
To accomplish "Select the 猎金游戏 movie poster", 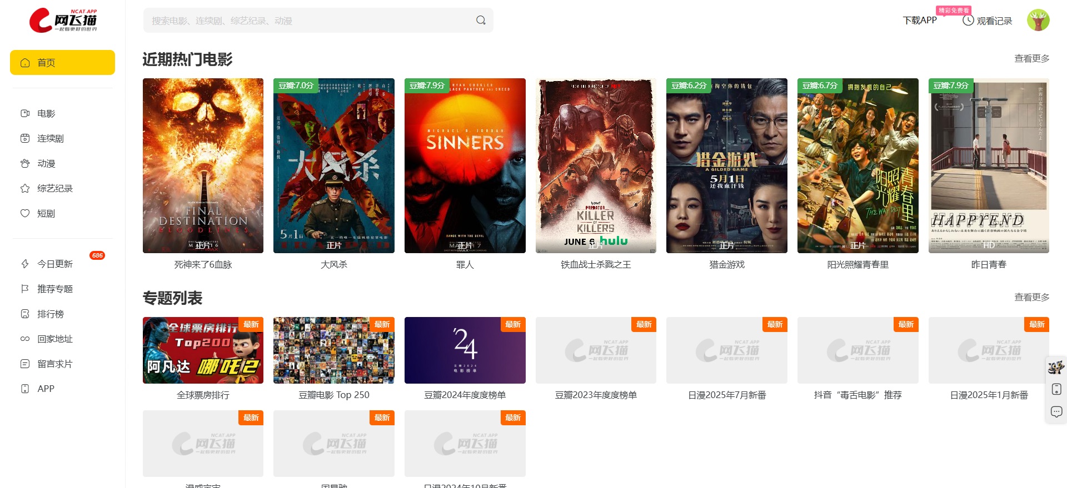I will click(726, 165).
